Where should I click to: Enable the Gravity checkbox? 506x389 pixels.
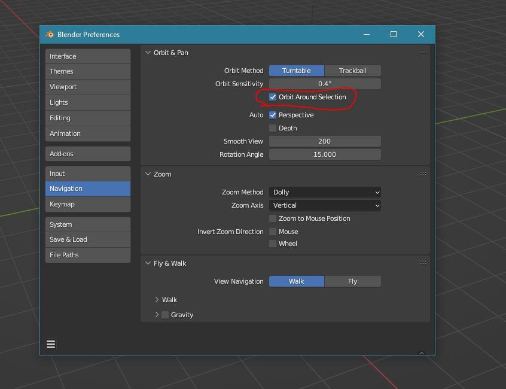click(x=165, y=315)
